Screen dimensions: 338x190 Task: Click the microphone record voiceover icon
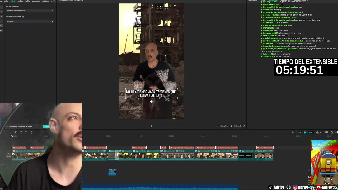pyautogui.click(x=293, y=132)
